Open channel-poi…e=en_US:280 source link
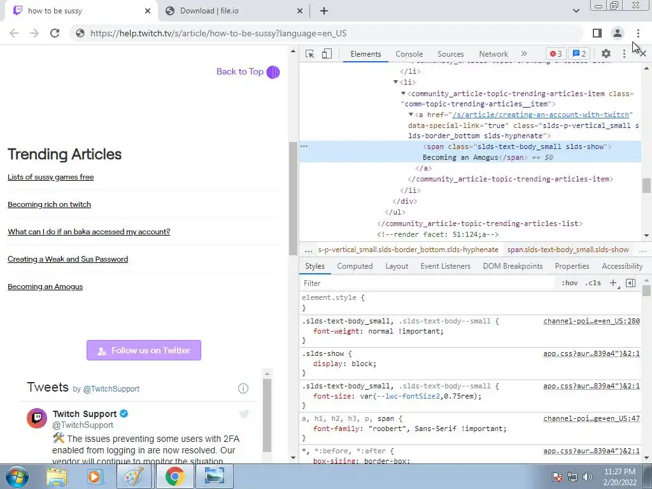 click(592, 321)
